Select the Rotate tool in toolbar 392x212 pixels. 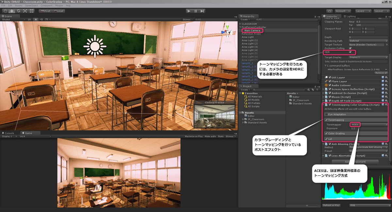point(18,11)
